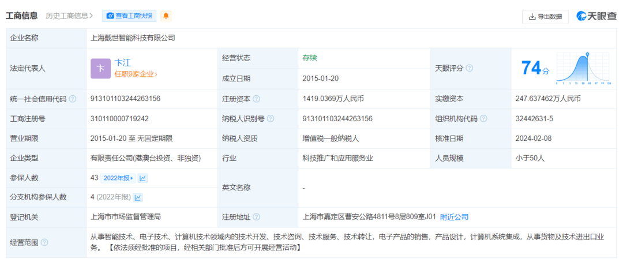Screen dimensions: 623x266
Task: Select industry 科技推广和应用服务业
Action: tap(337, 158)
